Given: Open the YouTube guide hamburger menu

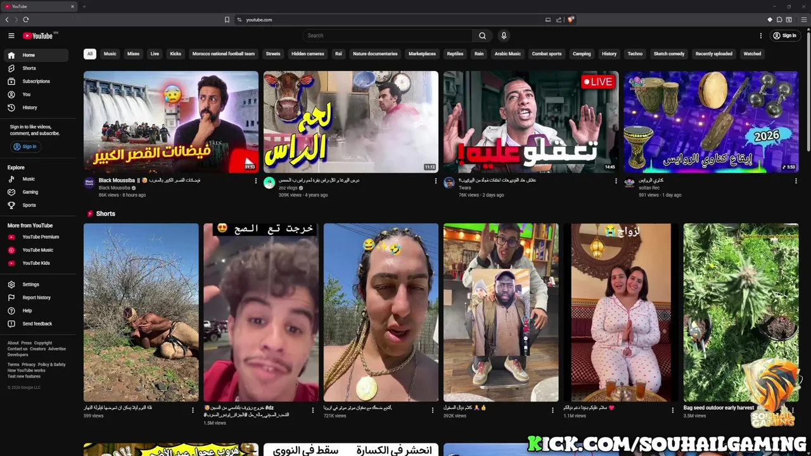Looking at the screenshot, I should tap(11, 35).
